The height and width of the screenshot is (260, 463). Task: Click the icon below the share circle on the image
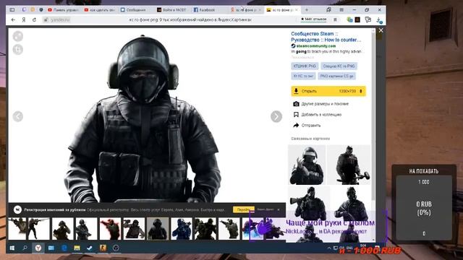click(x=18, y=50)
